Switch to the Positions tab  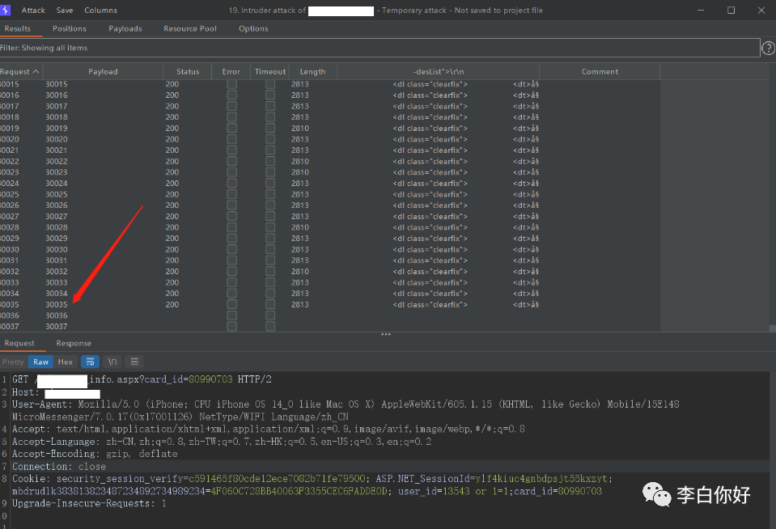70,28
